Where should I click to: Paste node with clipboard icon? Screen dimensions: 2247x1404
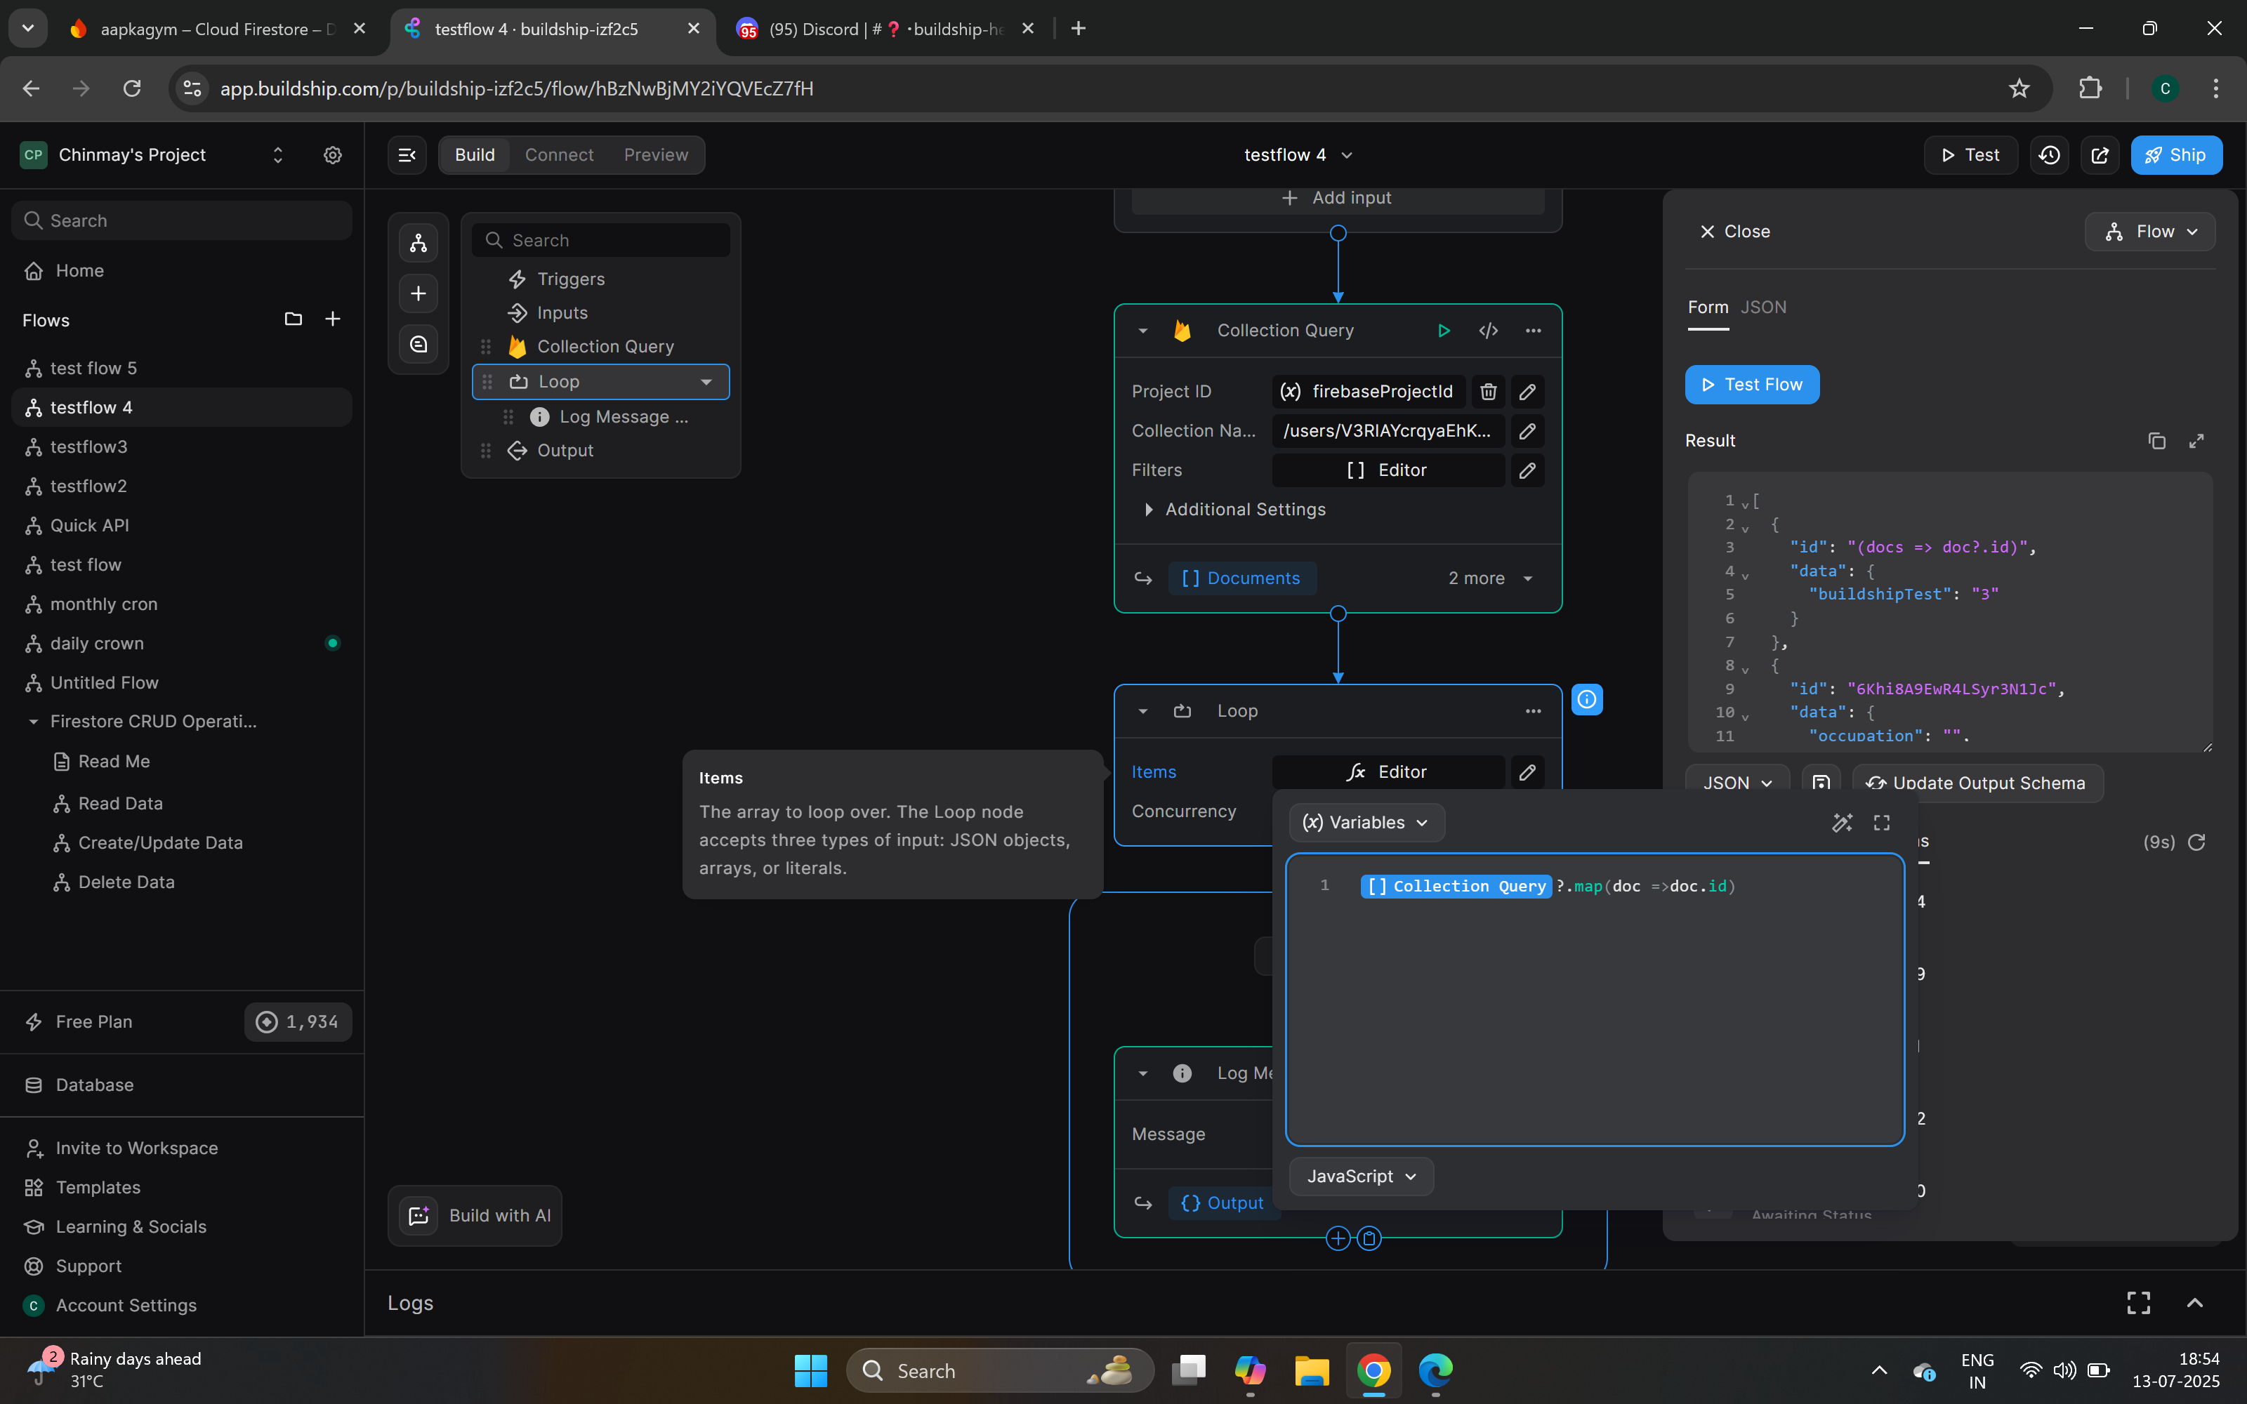tap(1369, 1238)
